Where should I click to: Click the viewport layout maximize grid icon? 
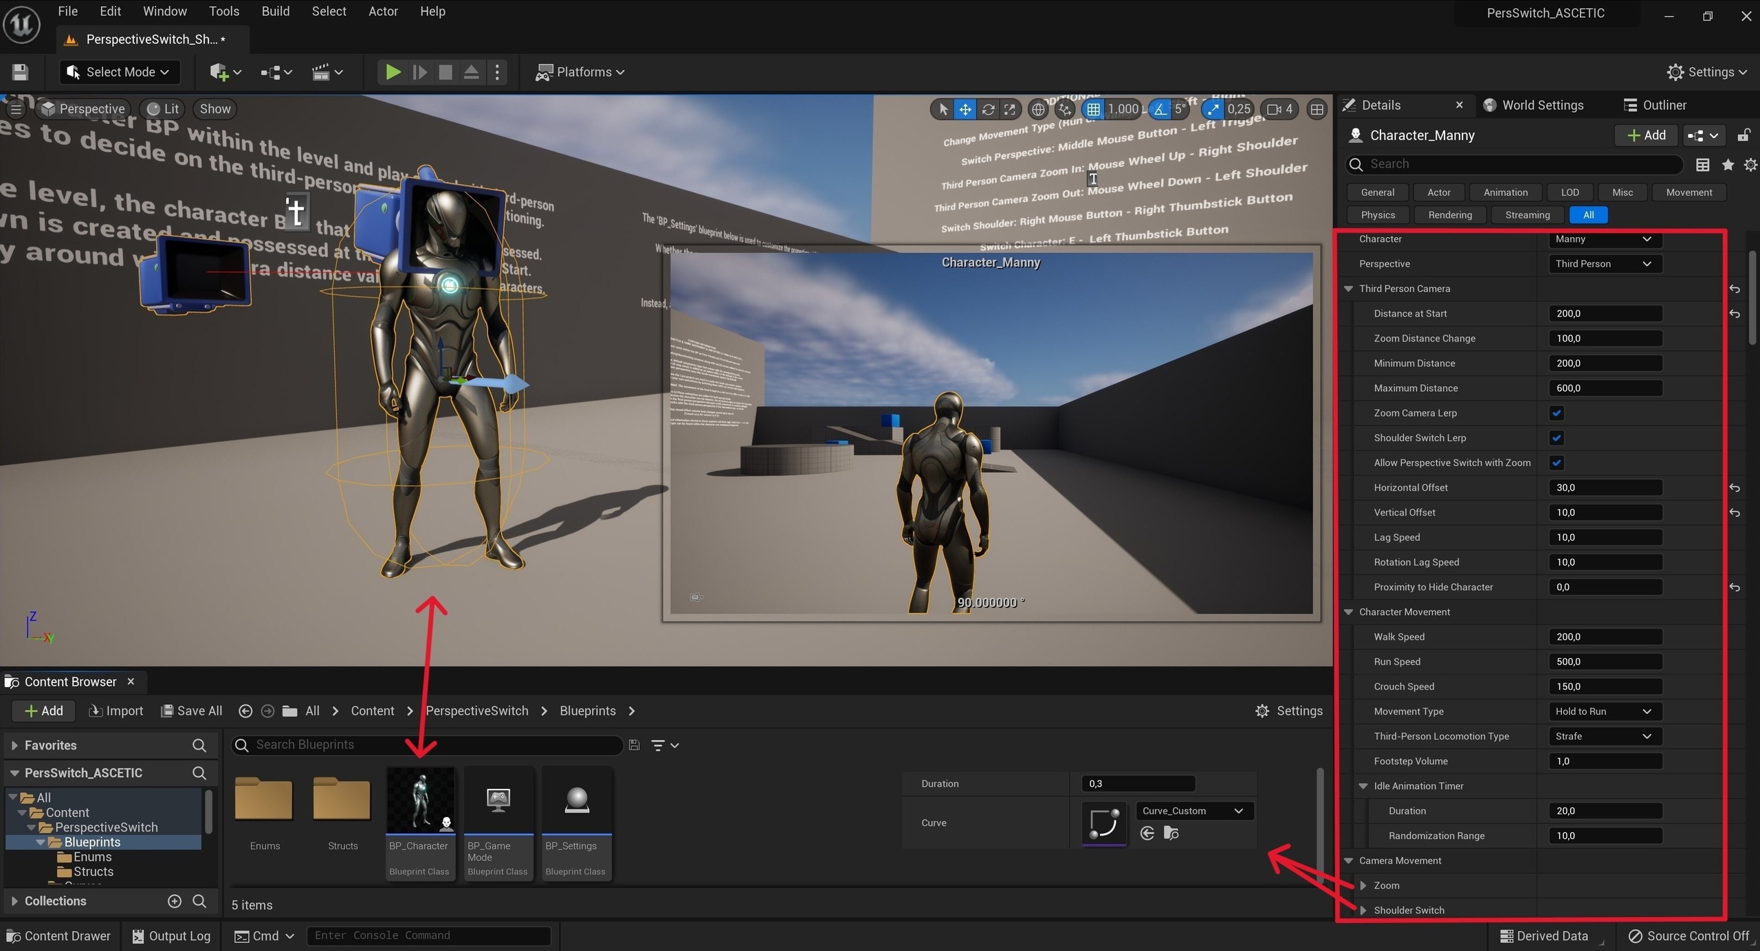click(x=1317, y=109)
